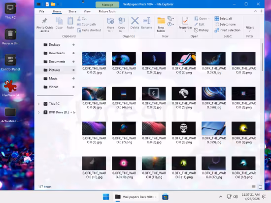Select Control Panel desktop icon
The width and height of the screenshot is (271, 203).
10,63
